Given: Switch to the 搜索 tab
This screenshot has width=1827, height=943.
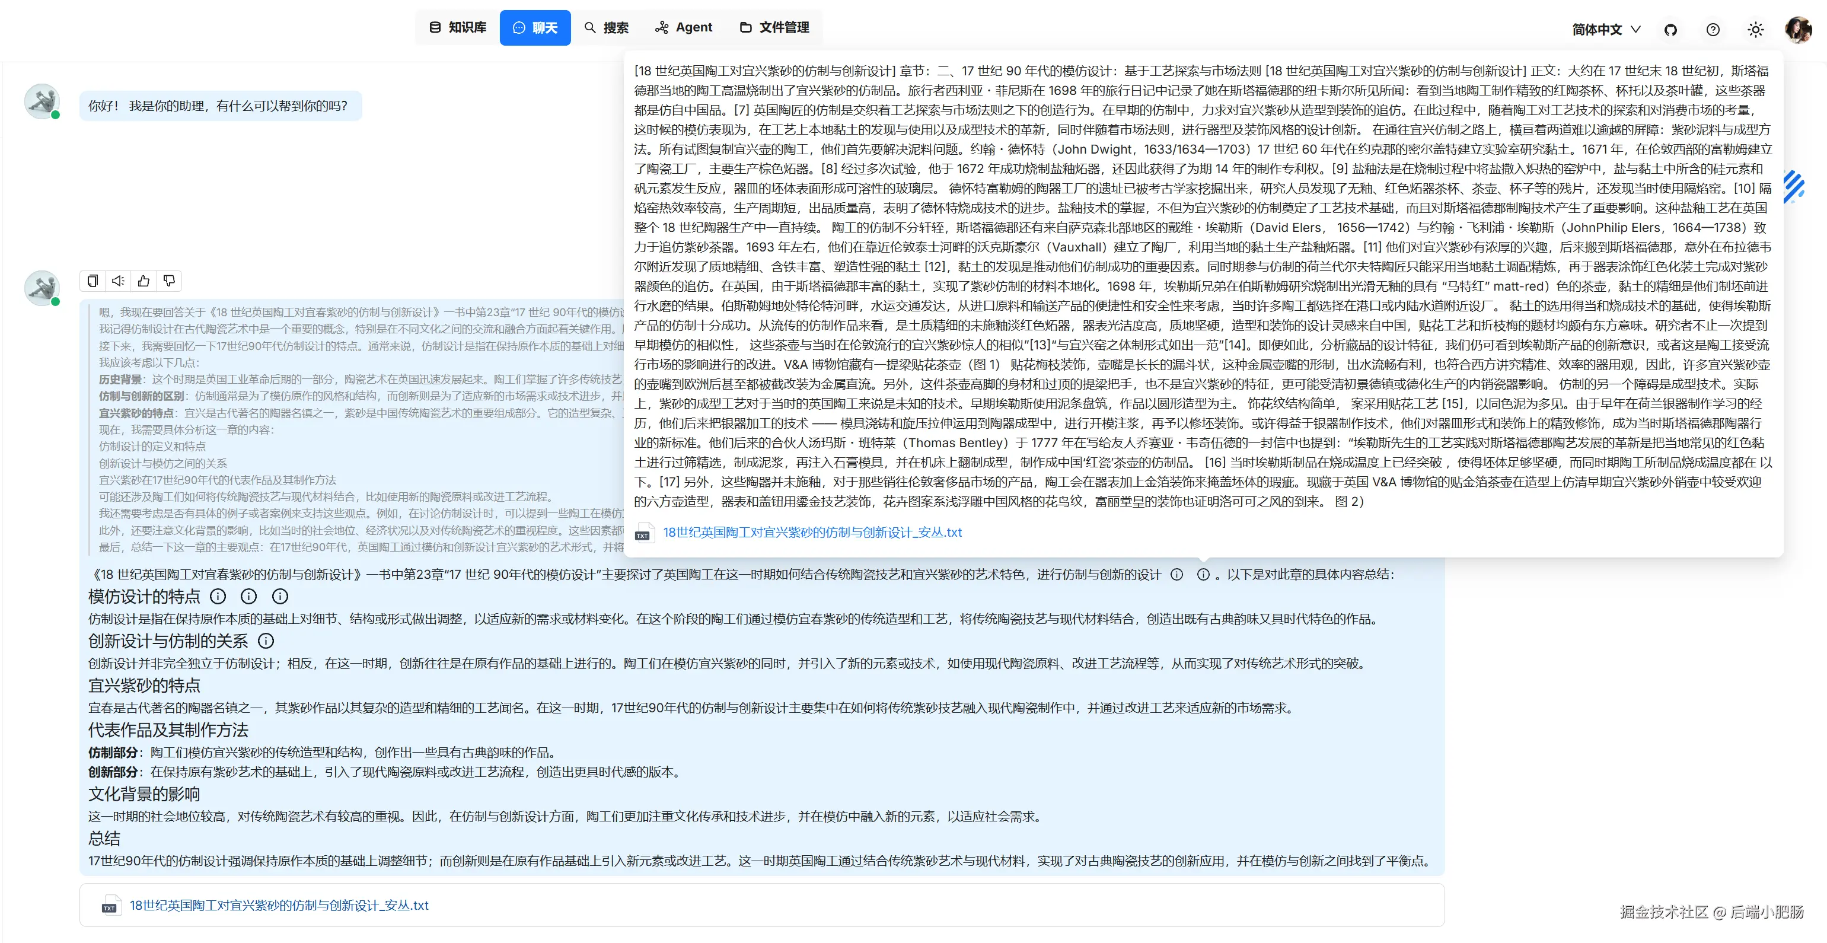Looking at the screenshot, I should pyautogui.click(x=607, y=28).
